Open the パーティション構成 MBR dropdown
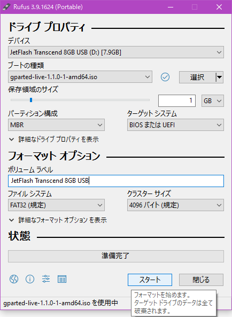Image resolution: width=232 pixels, height=317 pixels. click(56, 125)
